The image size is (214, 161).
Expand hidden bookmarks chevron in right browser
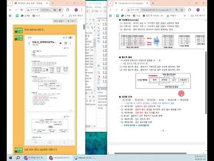pos(185,16)
